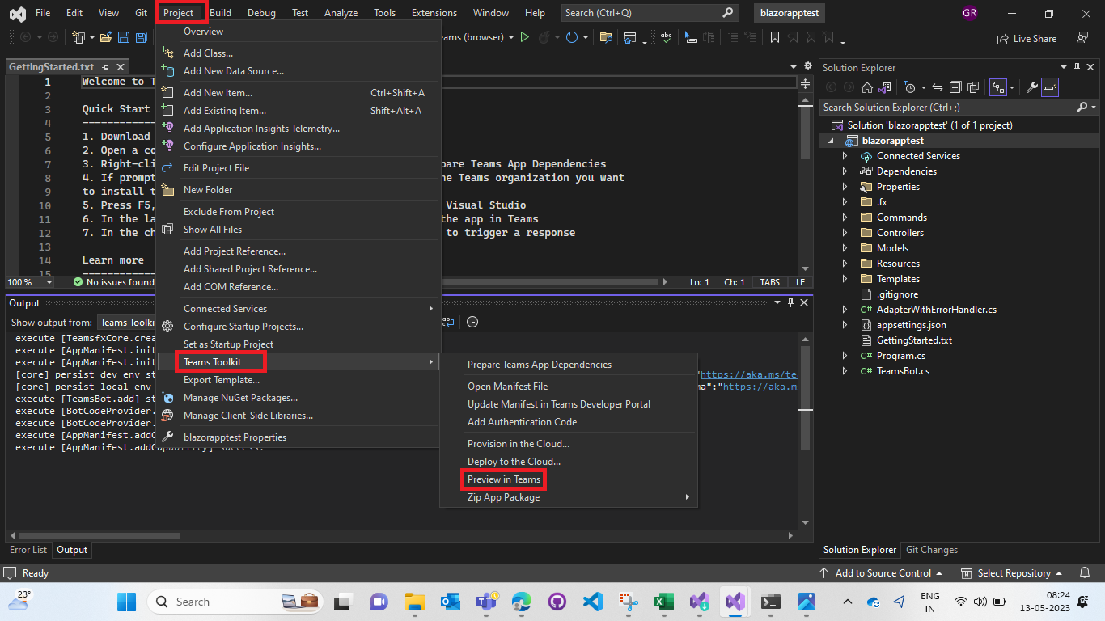Click the Save single-file toolbar icon
Image resolution: width=1105 pixels, height=621 pixels.
[124, 37]
